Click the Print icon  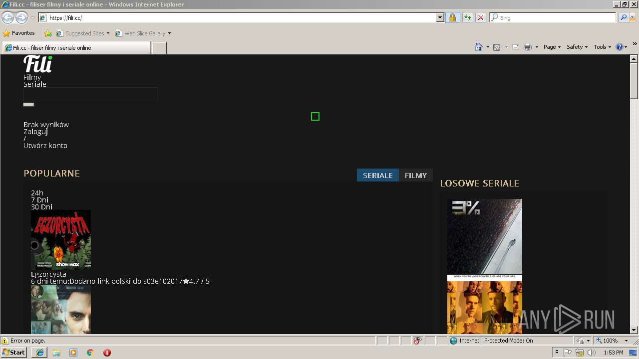pyautogui.click(x=527, y=47)
